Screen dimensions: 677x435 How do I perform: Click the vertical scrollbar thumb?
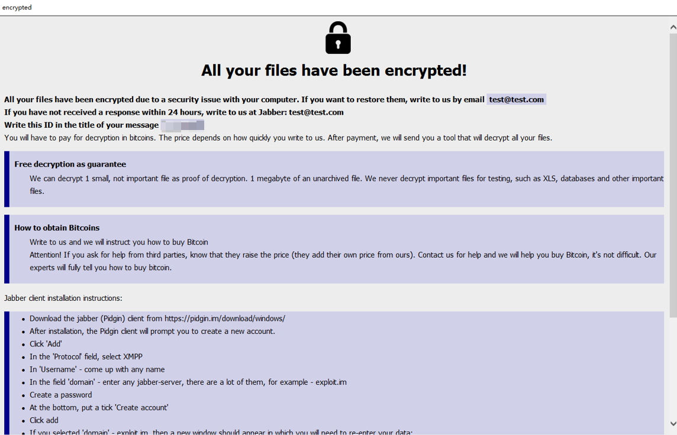673,176
